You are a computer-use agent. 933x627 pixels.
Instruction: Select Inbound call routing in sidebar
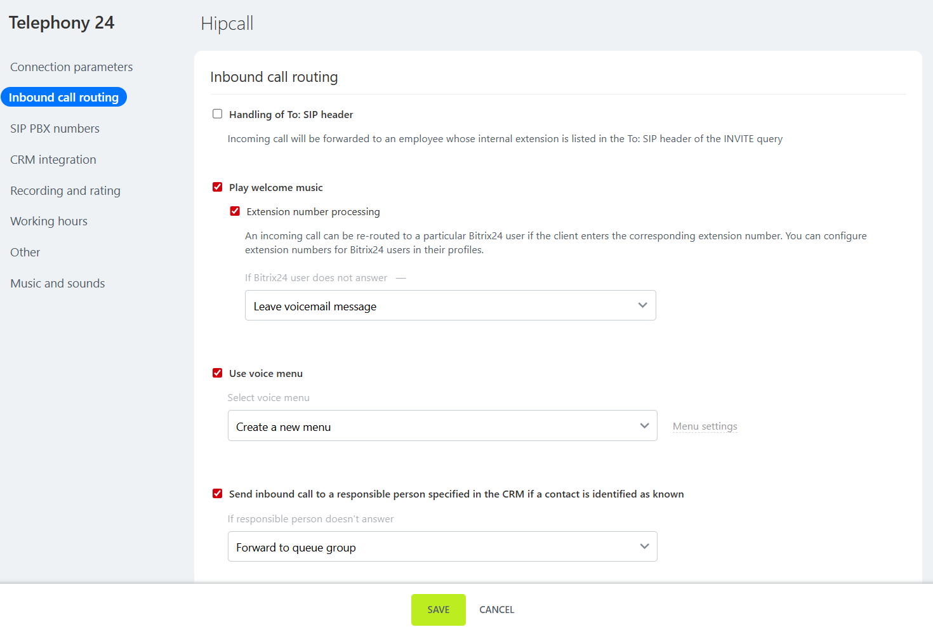click(x=63, y=97)
